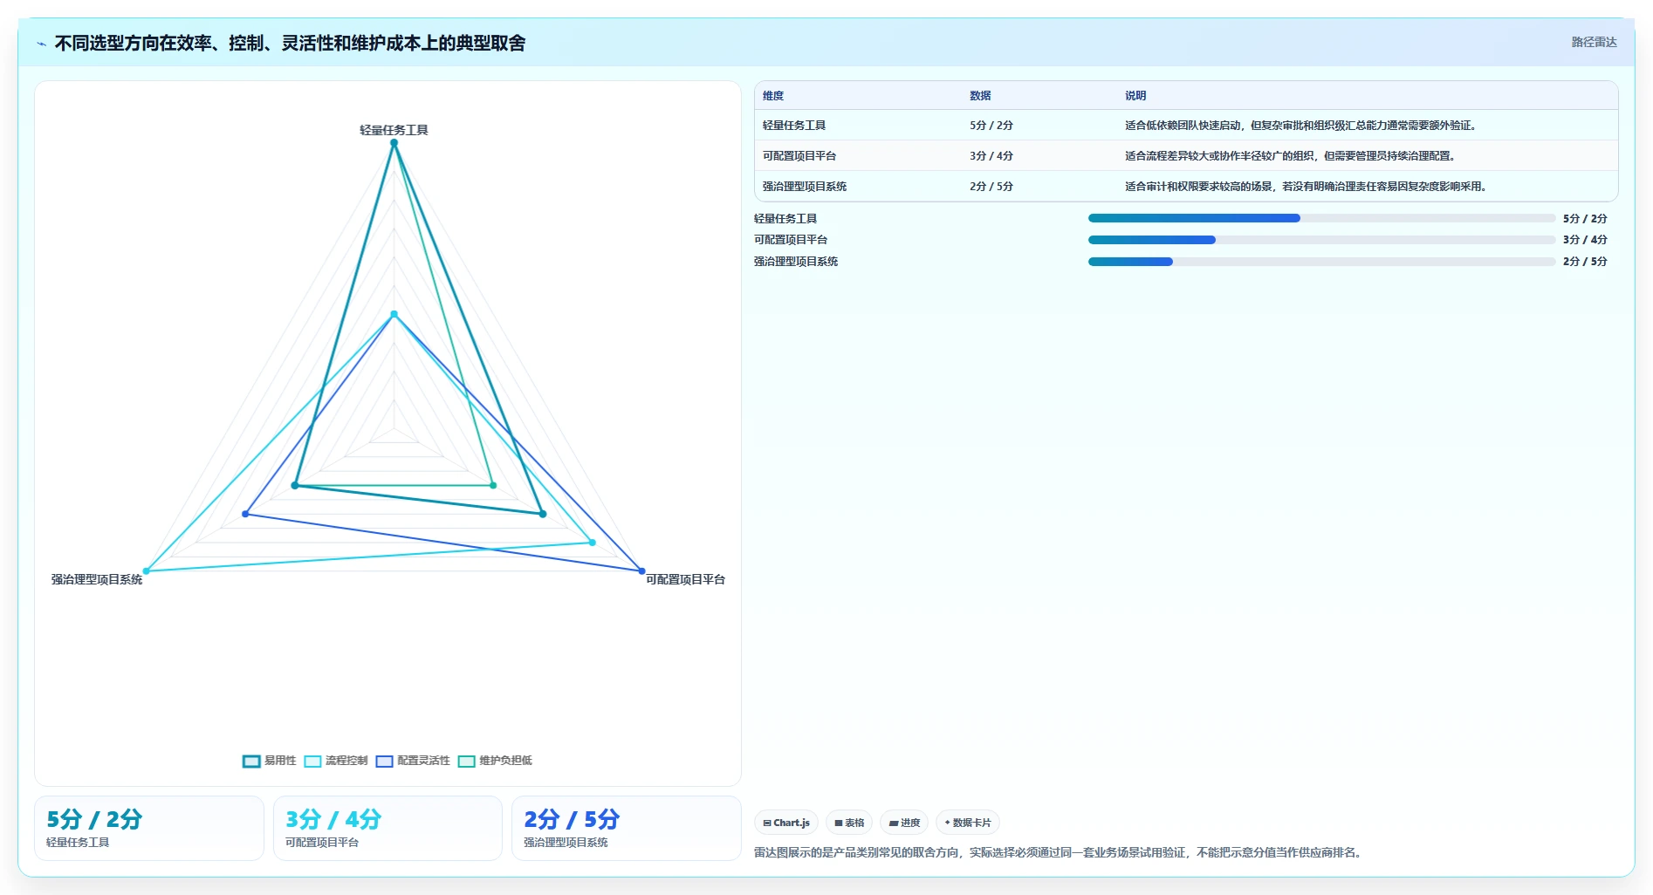Viewport: 1653px width, 895px height.
Task: Toggle the 配置灵活性 legend series
Action: point(413,761)
